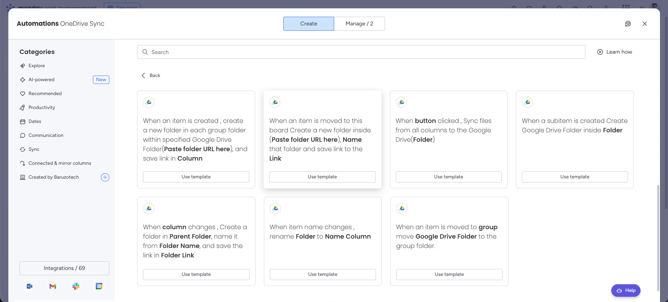
Task: Use template for 'moved to this board' automation
Action: point(322,177)
